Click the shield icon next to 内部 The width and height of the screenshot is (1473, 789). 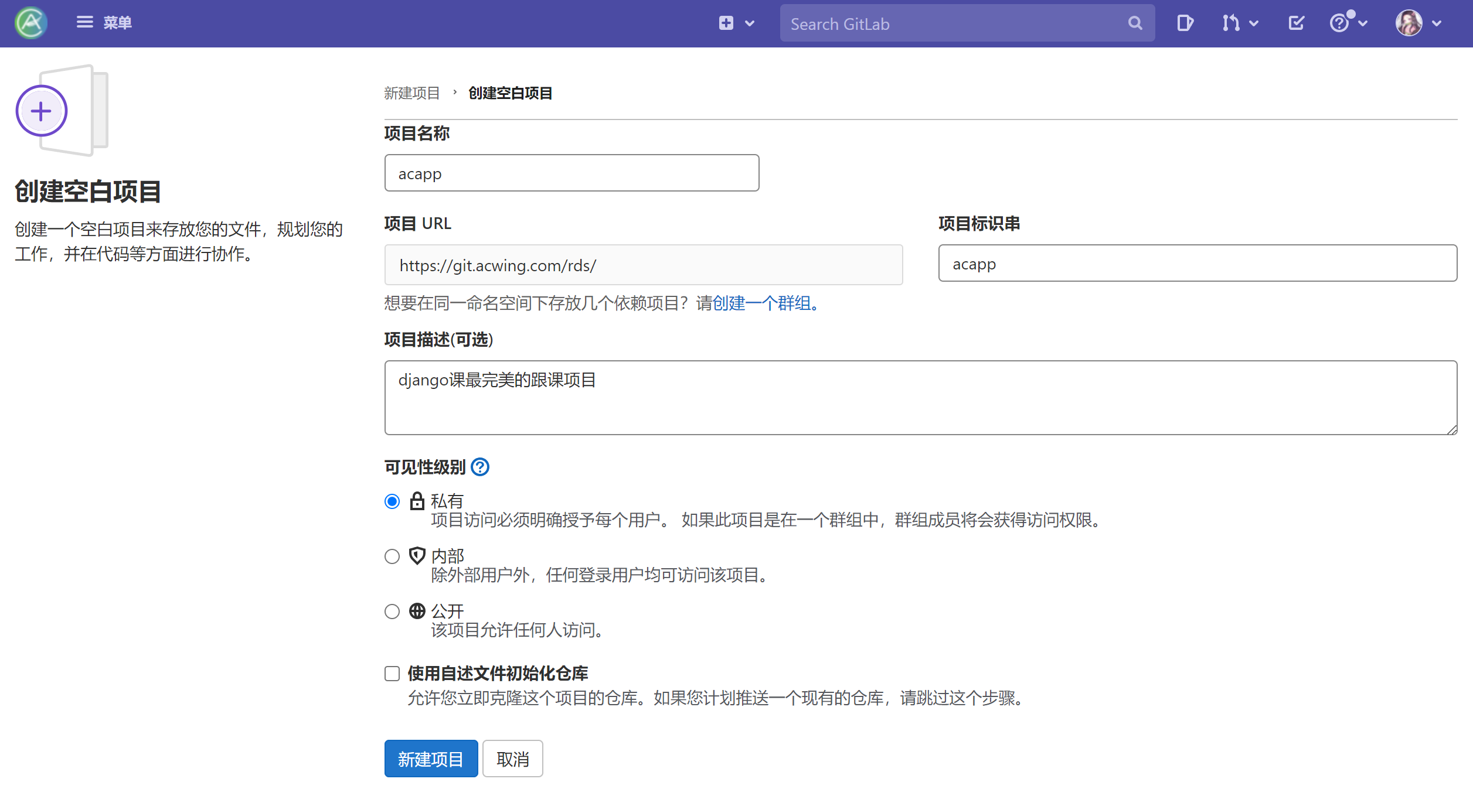(x=417, y=555)
